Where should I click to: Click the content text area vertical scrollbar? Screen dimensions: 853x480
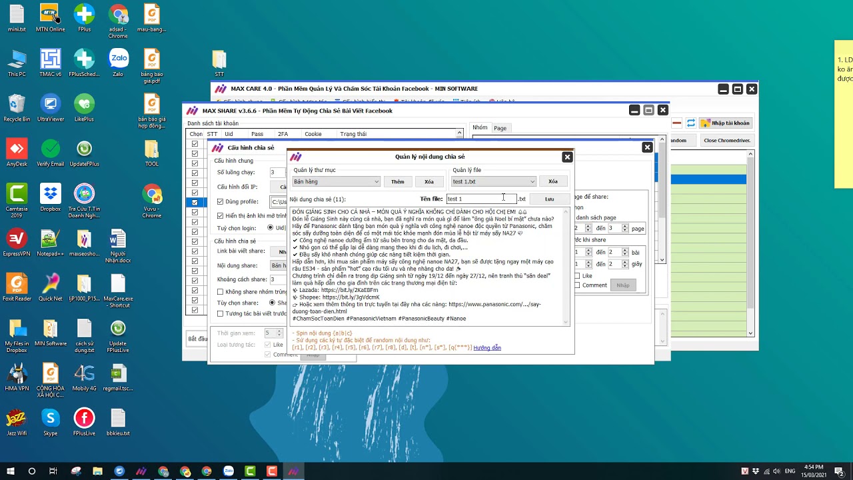coord(566,266)
